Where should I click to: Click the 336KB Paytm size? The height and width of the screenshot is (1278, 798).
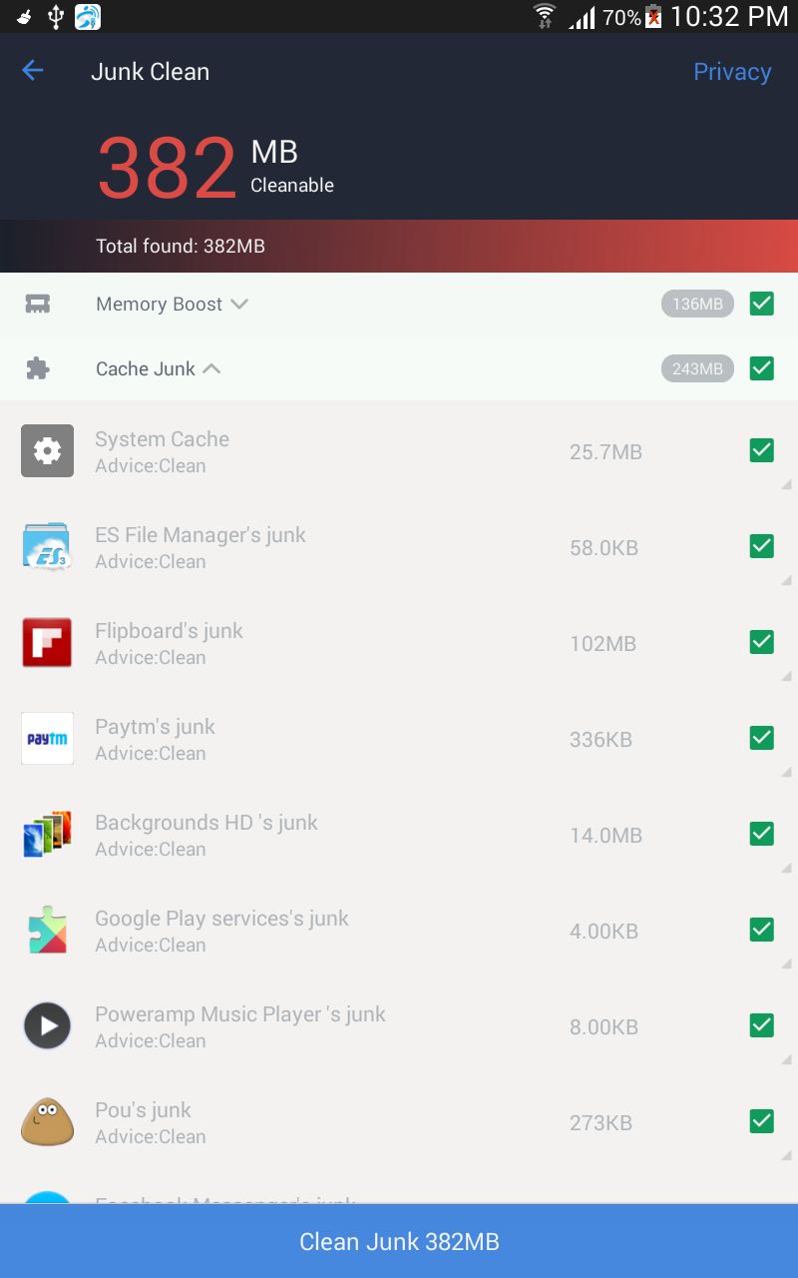point(600,740)
